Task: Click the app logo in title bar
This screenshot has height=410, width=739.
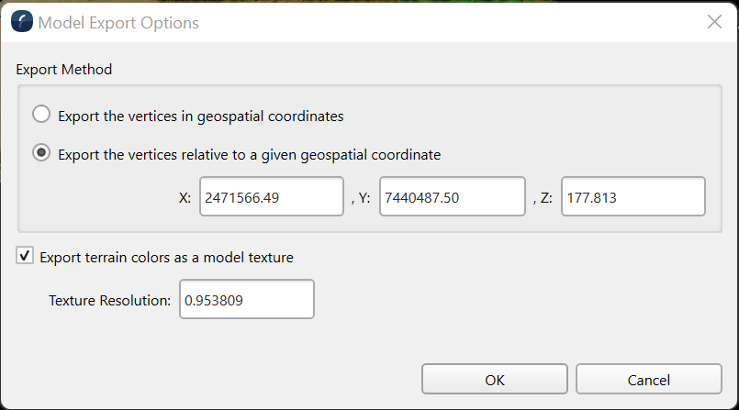Action: coord(21,22)
